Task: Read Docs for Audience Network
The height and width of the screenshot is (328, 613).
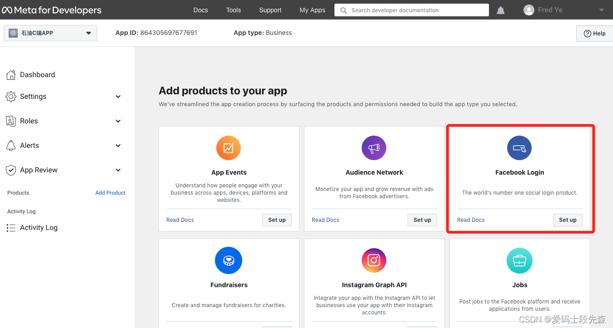Action: pyautogui.click(x=325, y=220)
